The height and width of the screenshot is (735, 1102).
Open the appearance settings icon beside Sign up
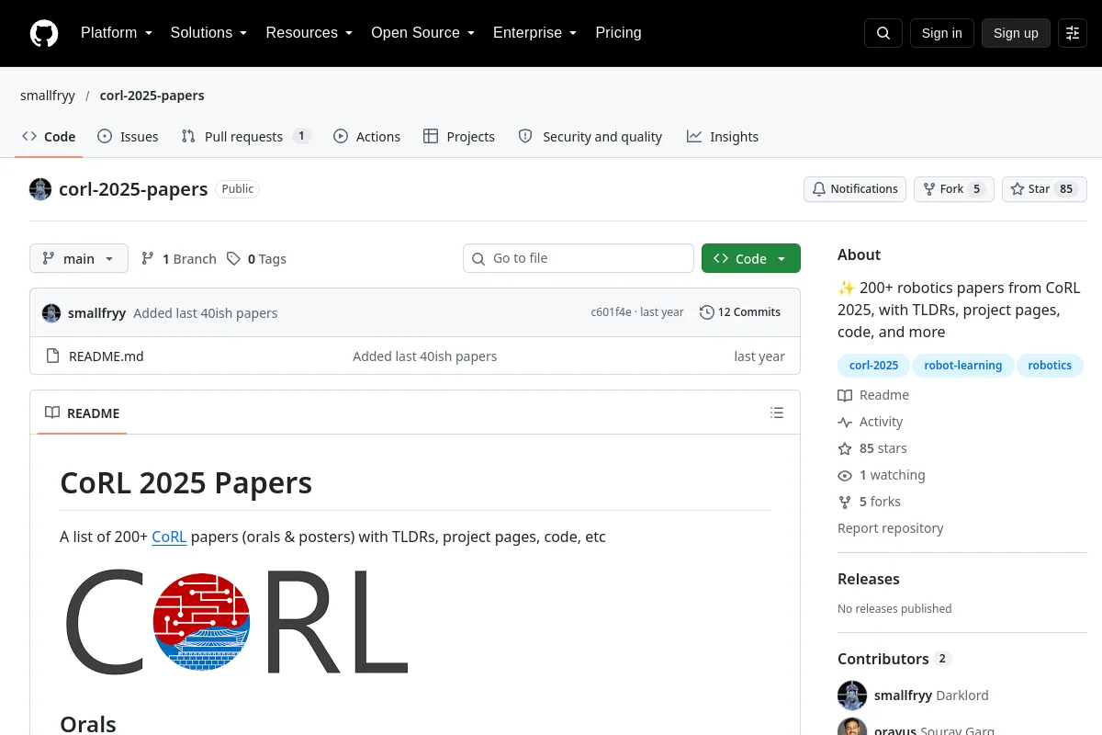pyautogui.click(x=1073, y=33)
